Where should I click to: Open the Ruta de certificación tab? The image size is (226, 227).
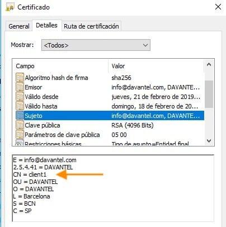91,26
